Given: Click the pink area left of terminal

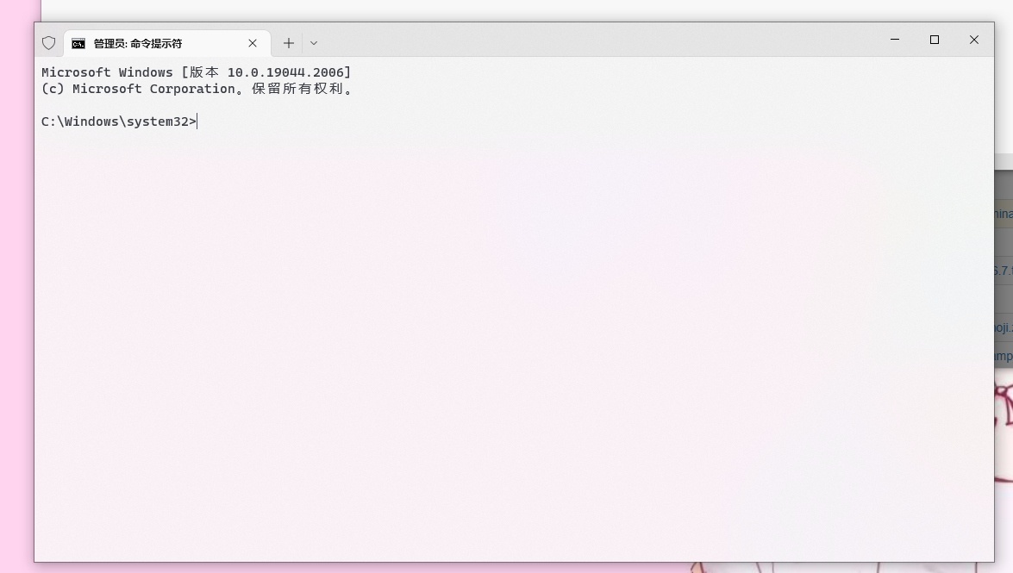Looking at the screenshot, I should tap(16, 302).
